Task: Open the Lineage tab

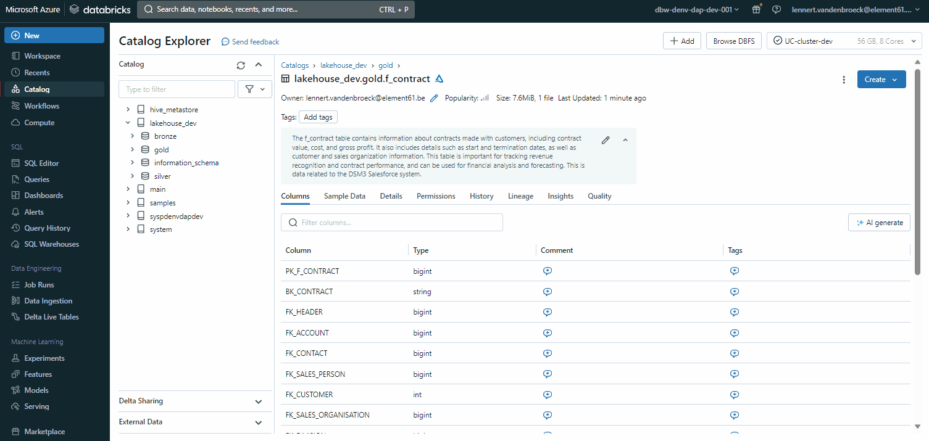Action: click(x=520, y=196)
